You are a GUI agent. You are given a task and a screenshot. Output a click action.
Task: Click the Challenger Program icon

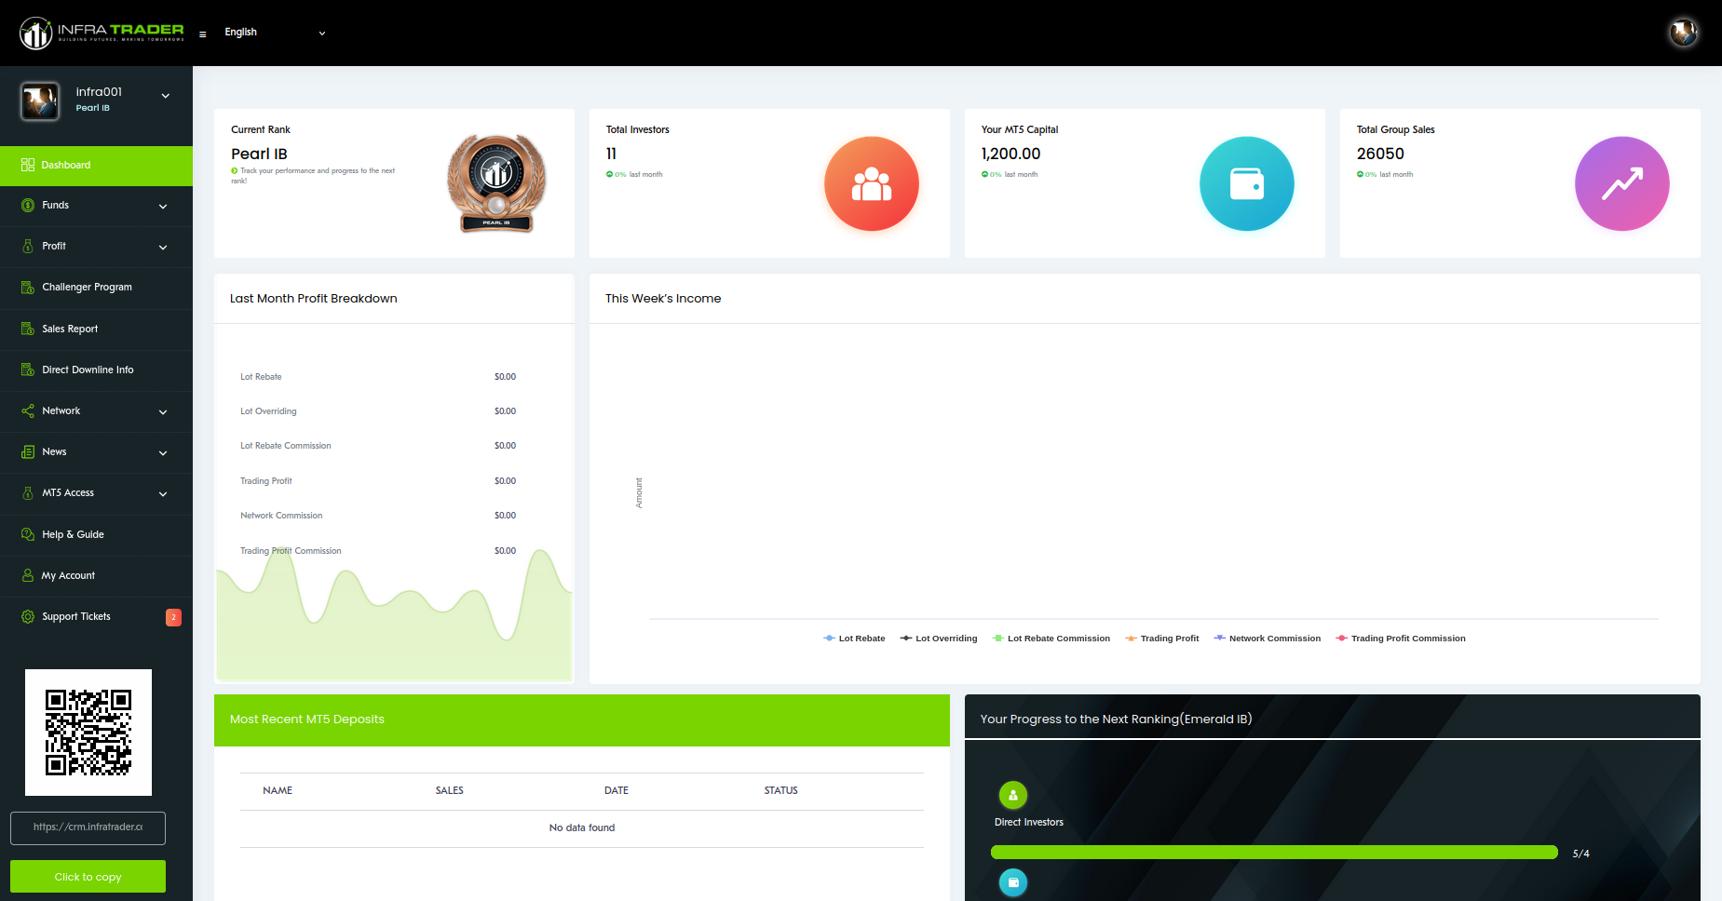click(x=28, y=288)
